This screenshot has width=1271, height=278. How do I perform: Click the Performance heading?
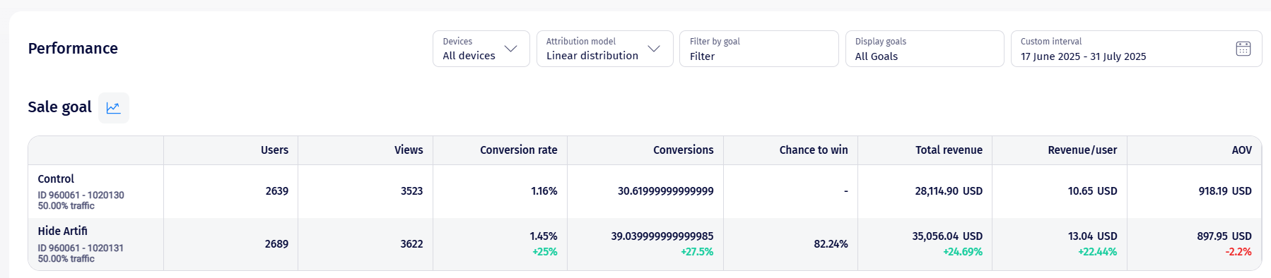click(73, 49)
